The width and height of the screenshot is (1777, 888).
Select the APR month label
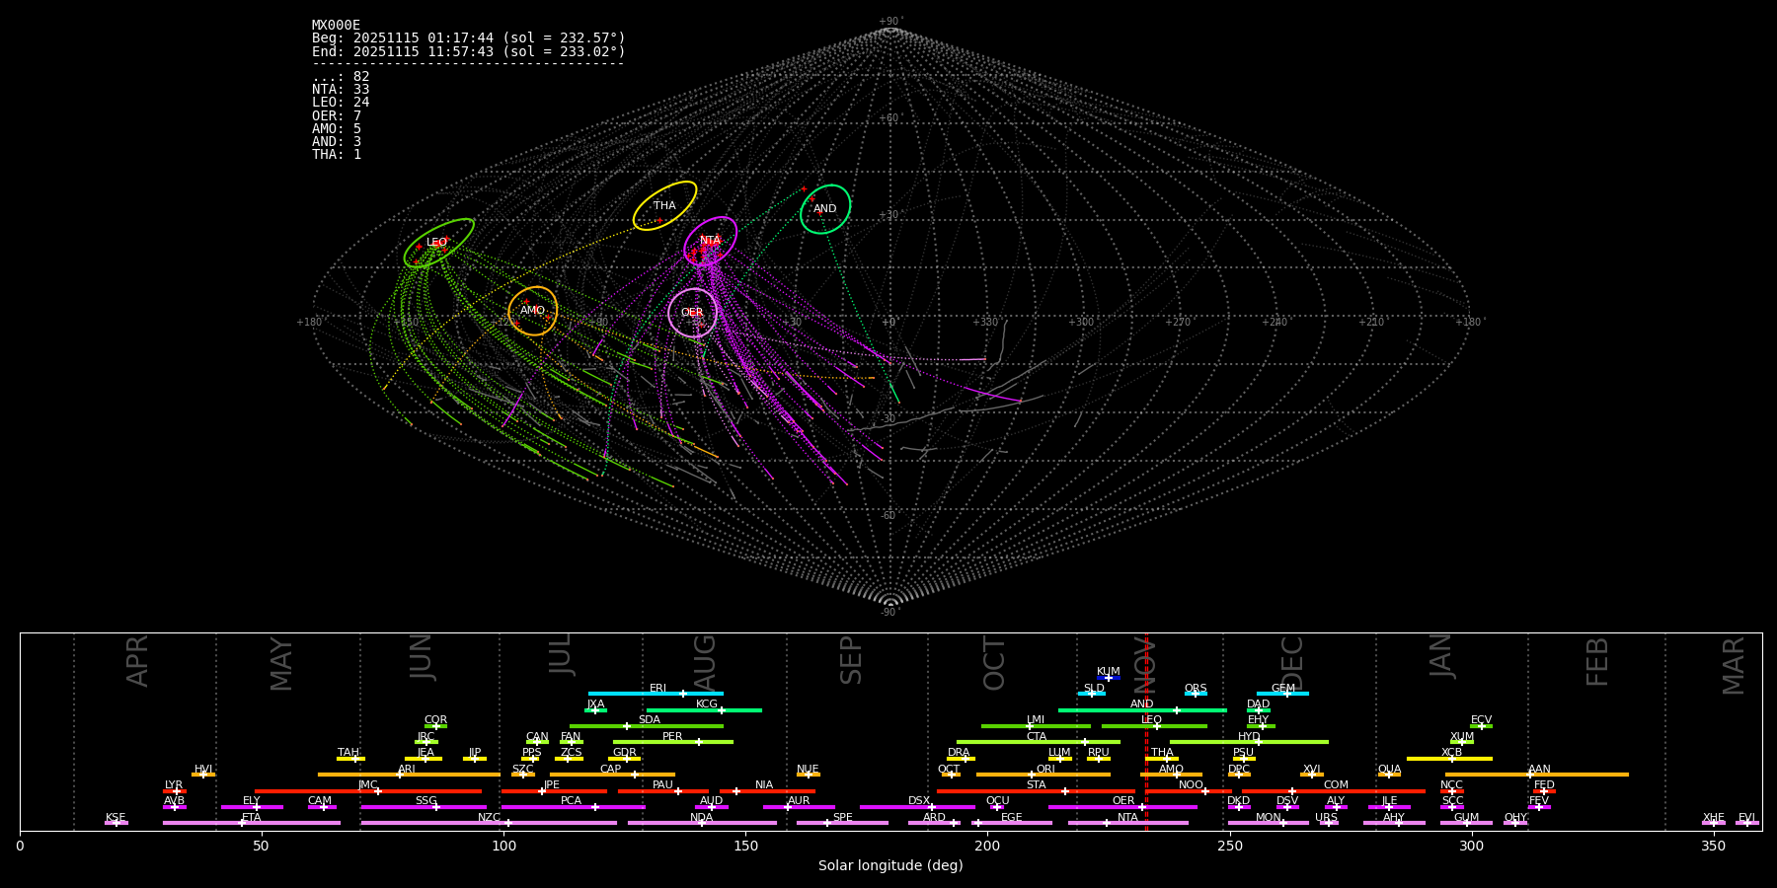(137, 661)
